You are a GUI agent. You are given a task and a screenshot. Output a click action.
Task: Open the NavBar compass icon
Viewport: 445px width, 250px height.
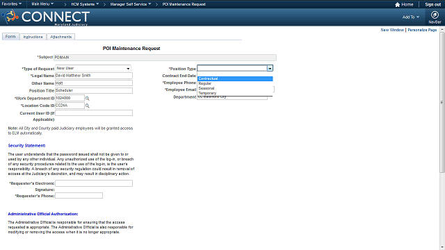tap(435, 15)
